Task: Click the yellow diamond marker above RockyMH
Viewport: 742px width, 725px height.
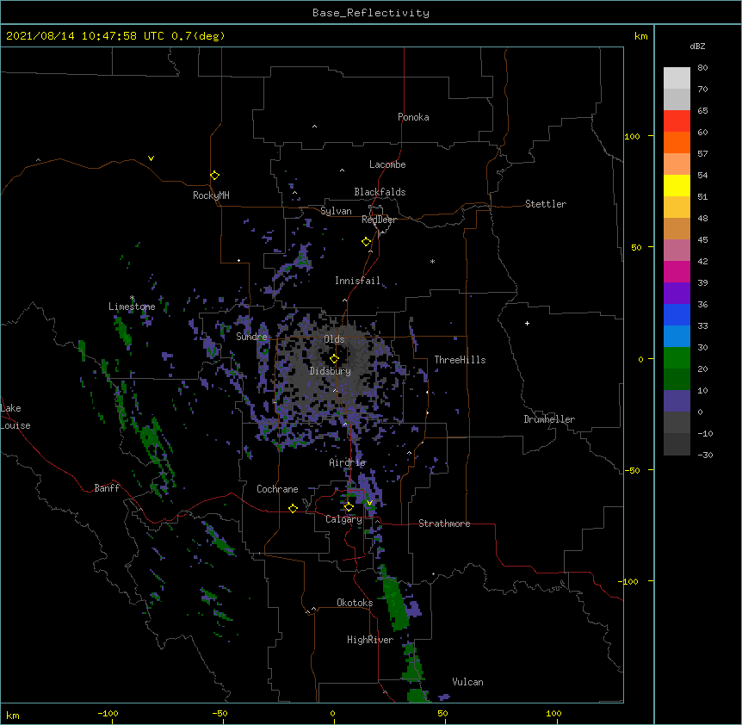Action: [215, 176]
